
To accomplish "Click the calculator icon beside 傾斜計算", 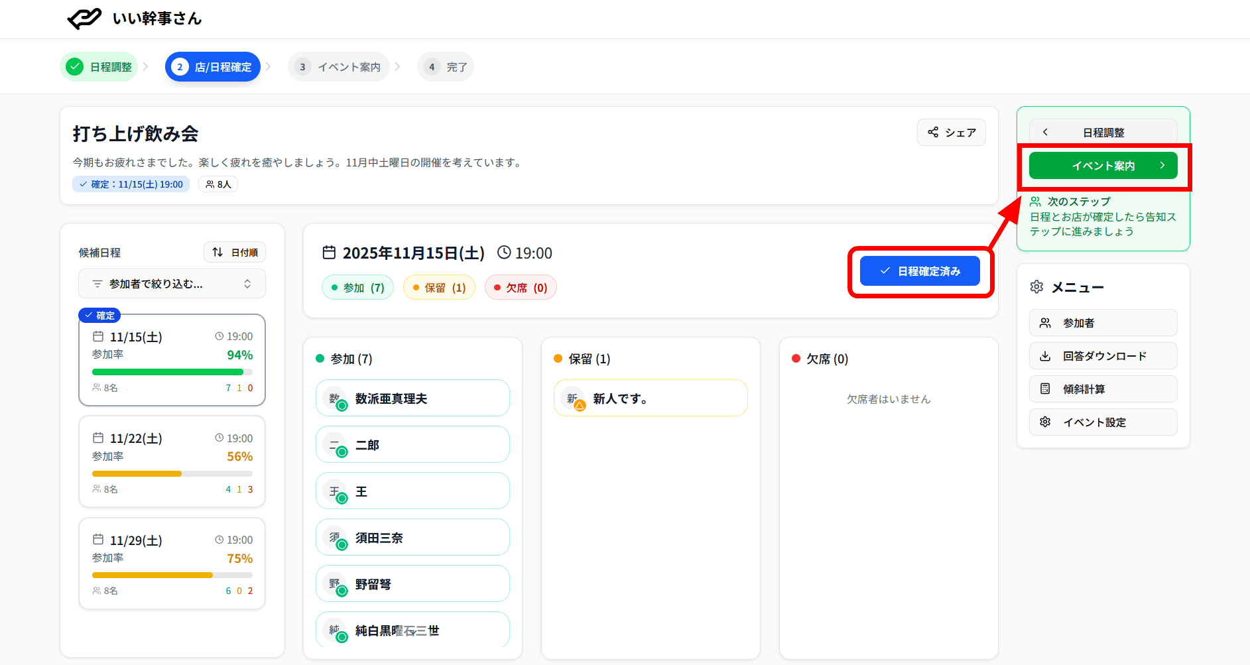I will [x=1045, y=389].
